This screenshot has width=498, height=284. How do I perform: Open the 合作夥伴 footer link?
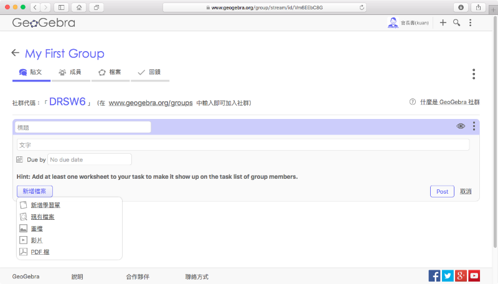pyautogui.click(x=138, y=277)
